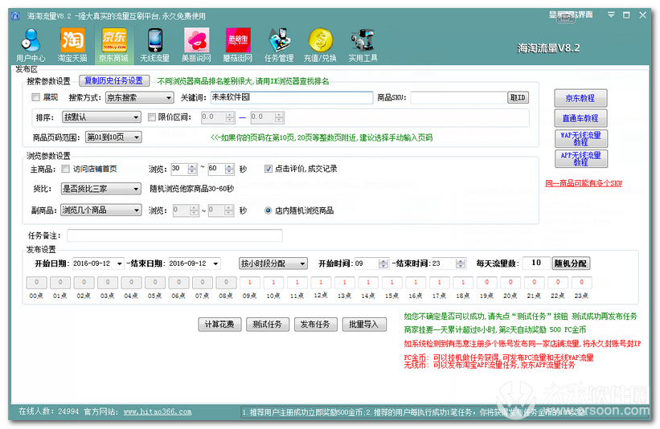Toggle the 限价区间 checkbox
Viewport: 660px width, 429px height.
pos(152,117)
